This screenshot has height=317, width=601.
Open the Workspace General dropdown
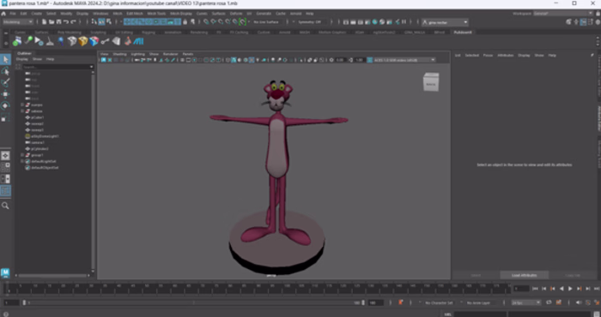[562, 14]
